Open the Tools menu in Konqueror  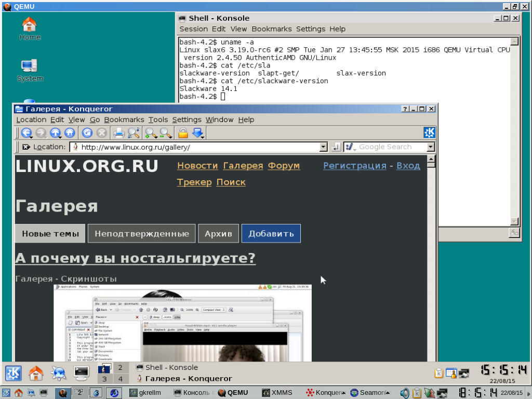click(158, 120)
